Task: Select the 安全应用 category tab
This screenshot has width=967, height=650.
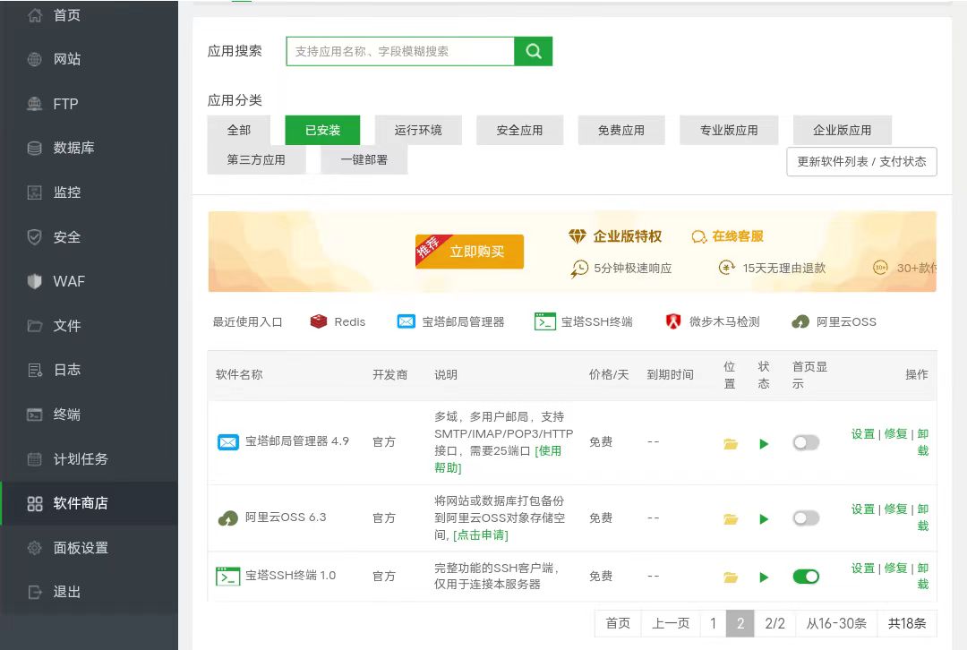Action: (520, 130)
